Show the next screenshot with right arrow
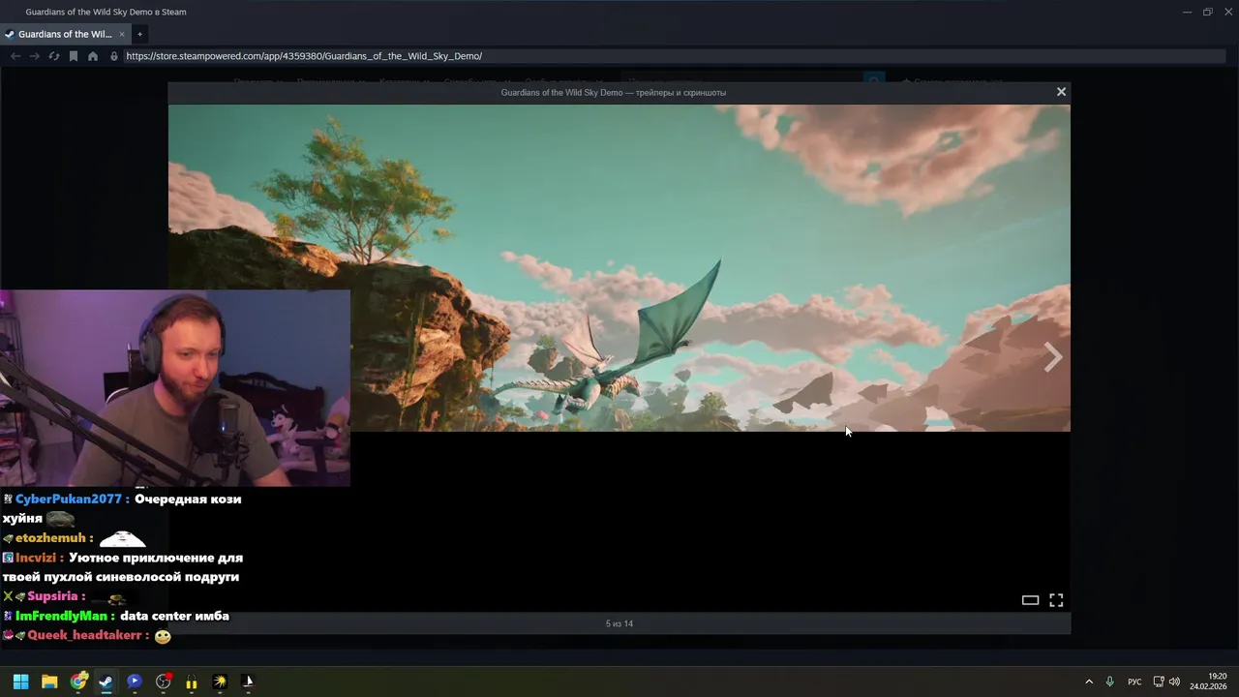Image resolution: width=1239 pixels, height=697 pixels. (x=1053, y=357)
